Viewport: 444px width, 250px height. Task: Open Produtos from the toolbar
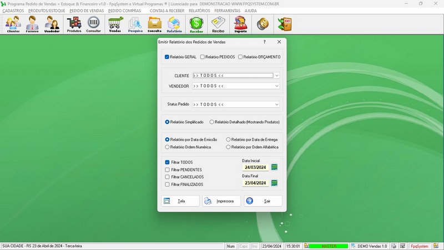click(x=74, y=24)
